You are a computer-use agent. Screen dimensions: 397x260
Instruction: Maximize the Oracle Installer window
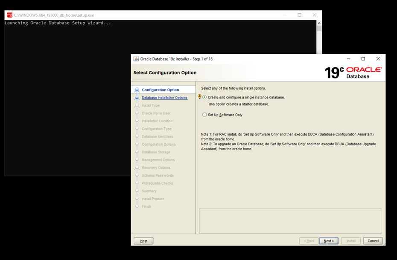(x=363, y=59)
